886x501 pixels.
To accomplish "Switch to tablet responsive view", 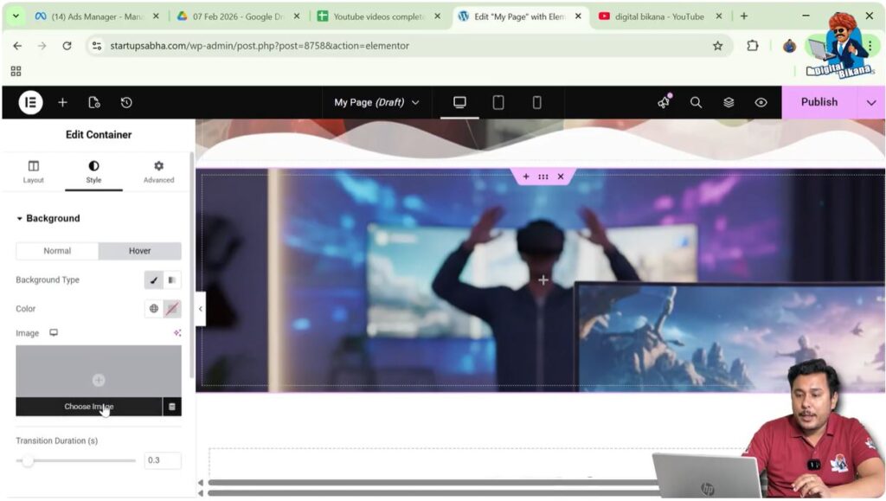I will point(498,102).
